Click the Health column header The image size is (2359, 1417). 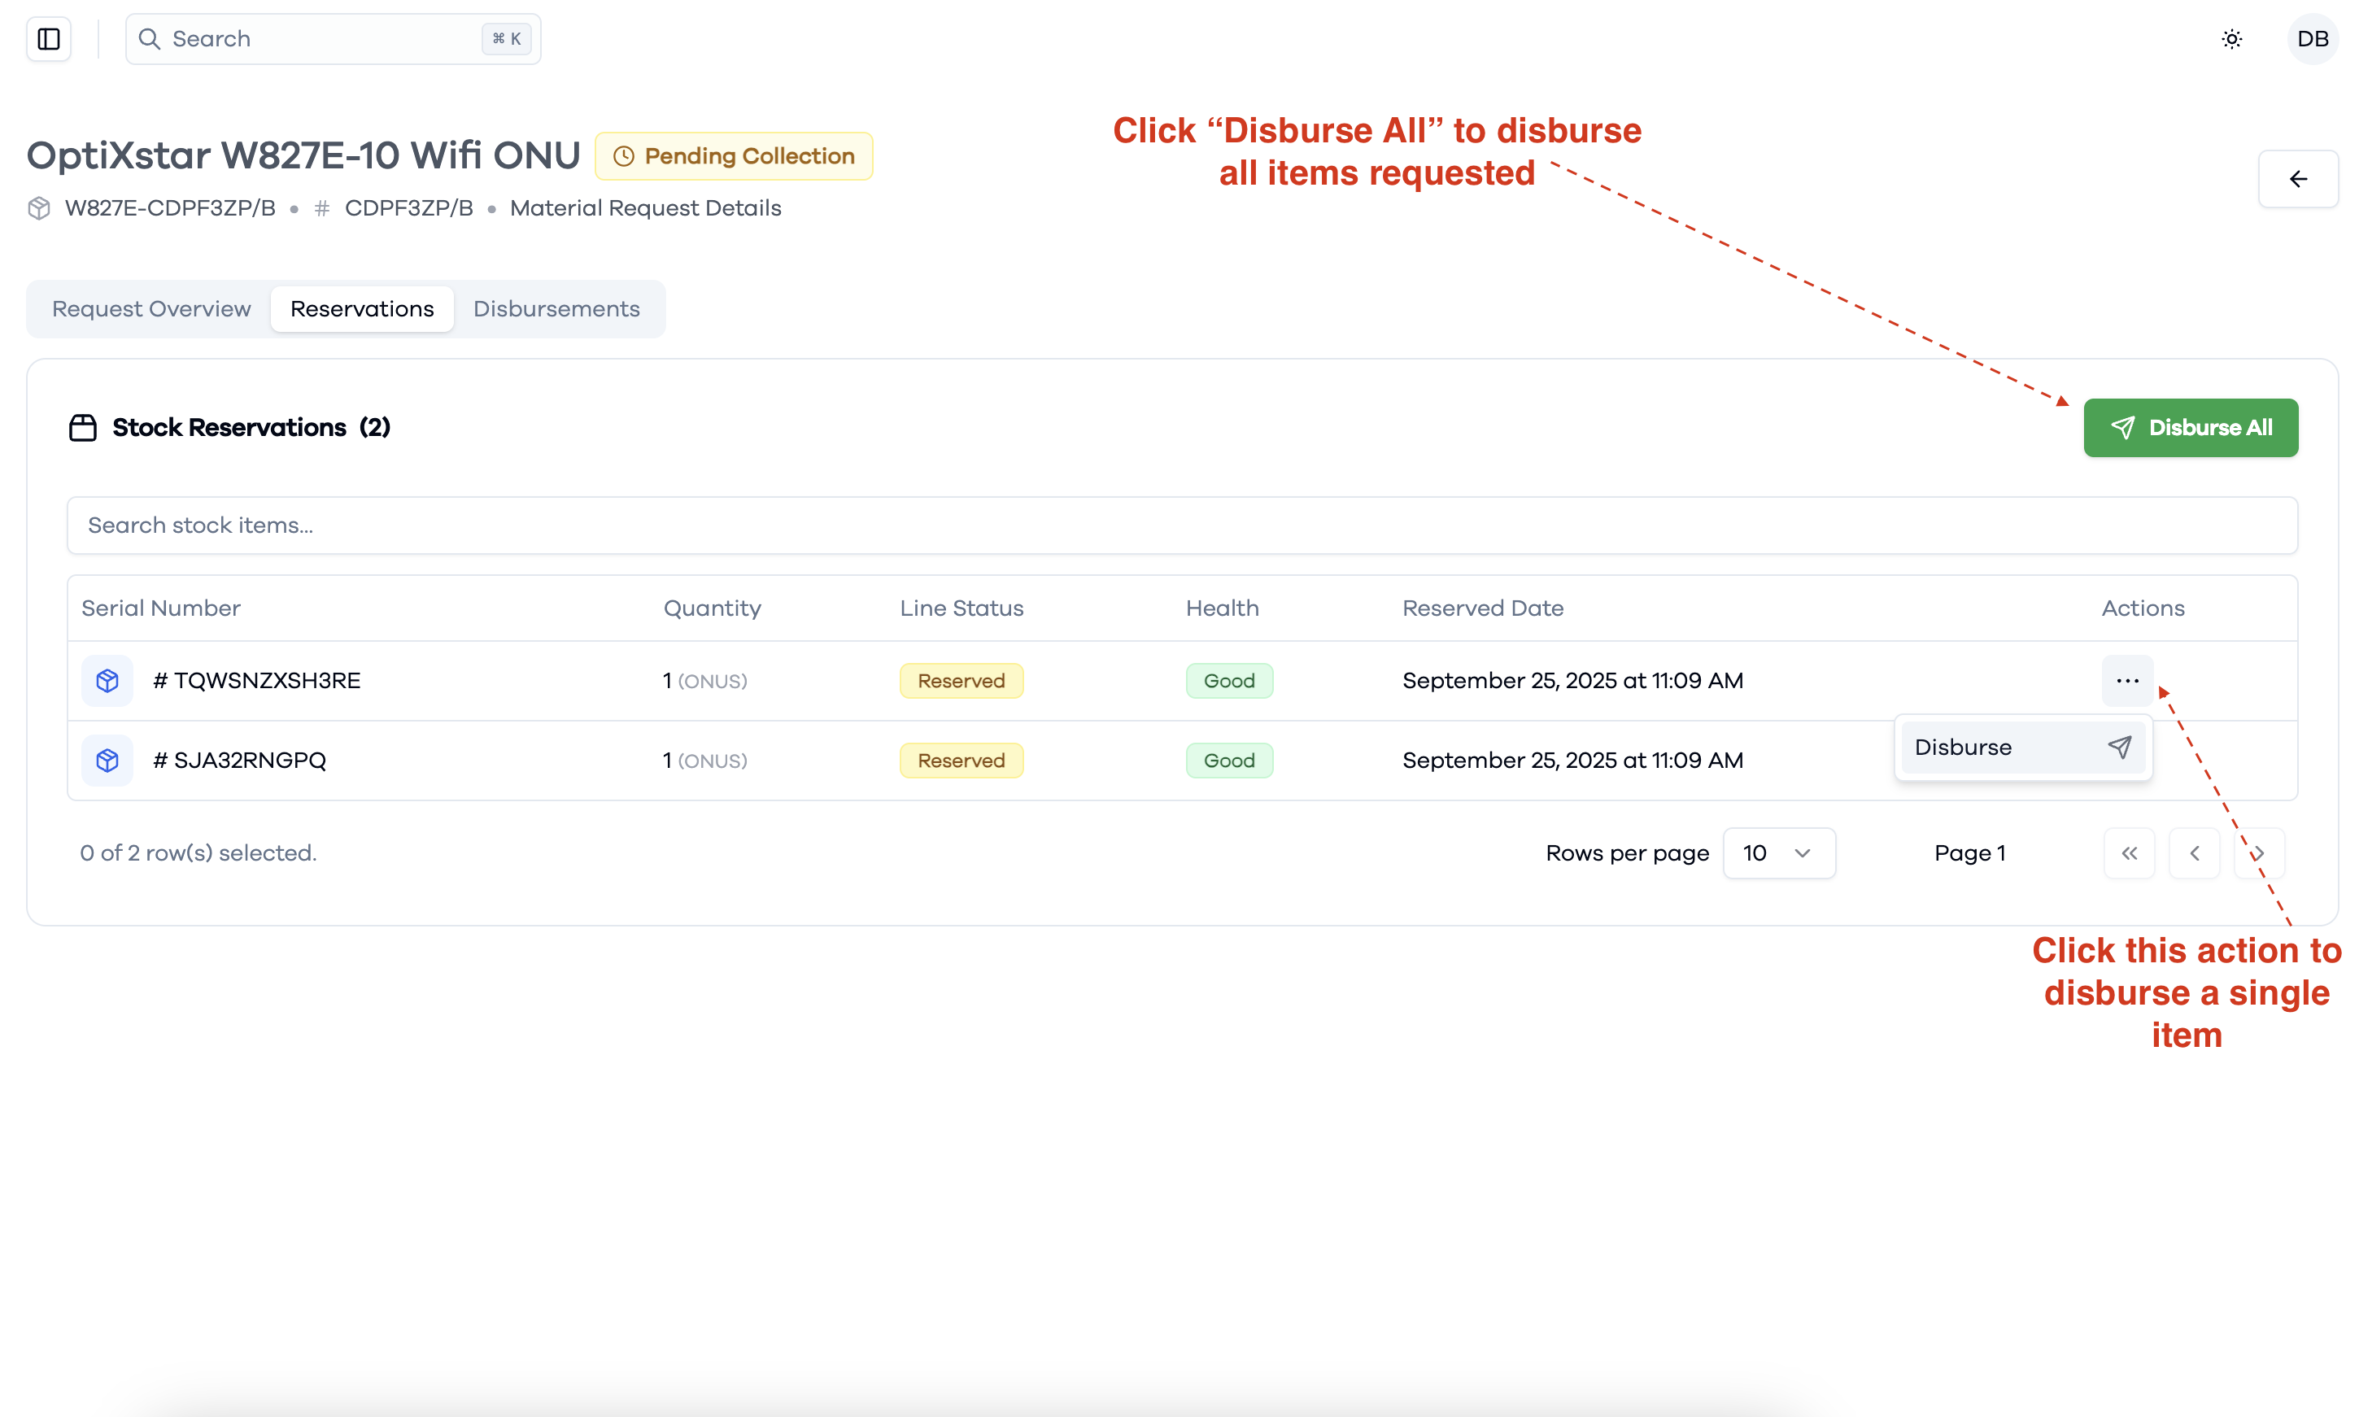coord(1222,608)
